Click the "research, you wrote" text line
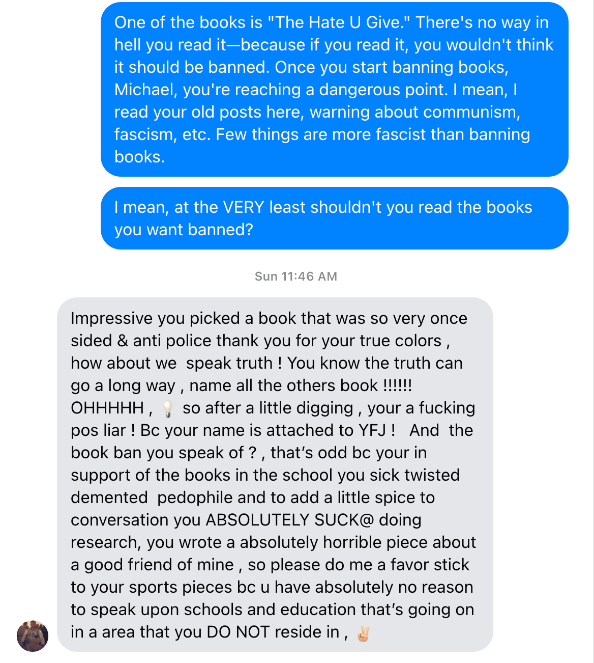 pos(274,542)
